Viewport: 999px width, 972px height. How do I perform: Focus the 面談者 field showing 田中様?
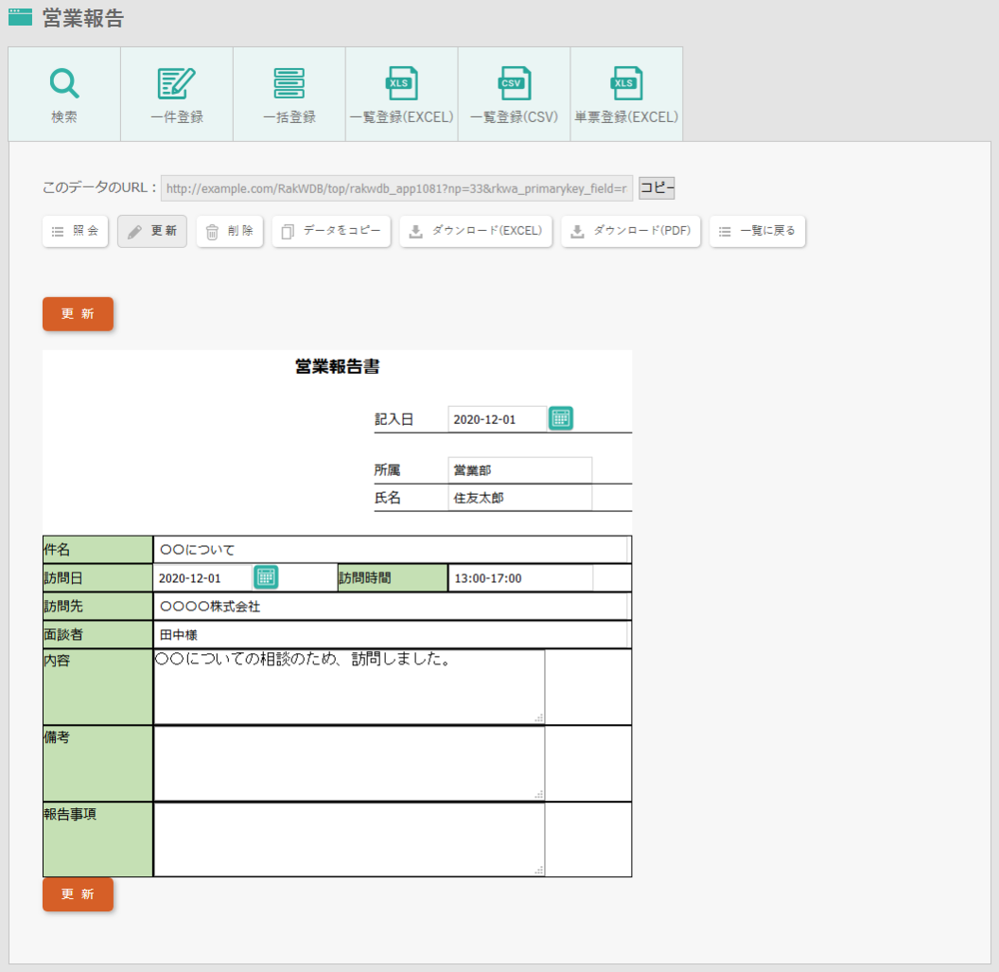click(391, 635)
